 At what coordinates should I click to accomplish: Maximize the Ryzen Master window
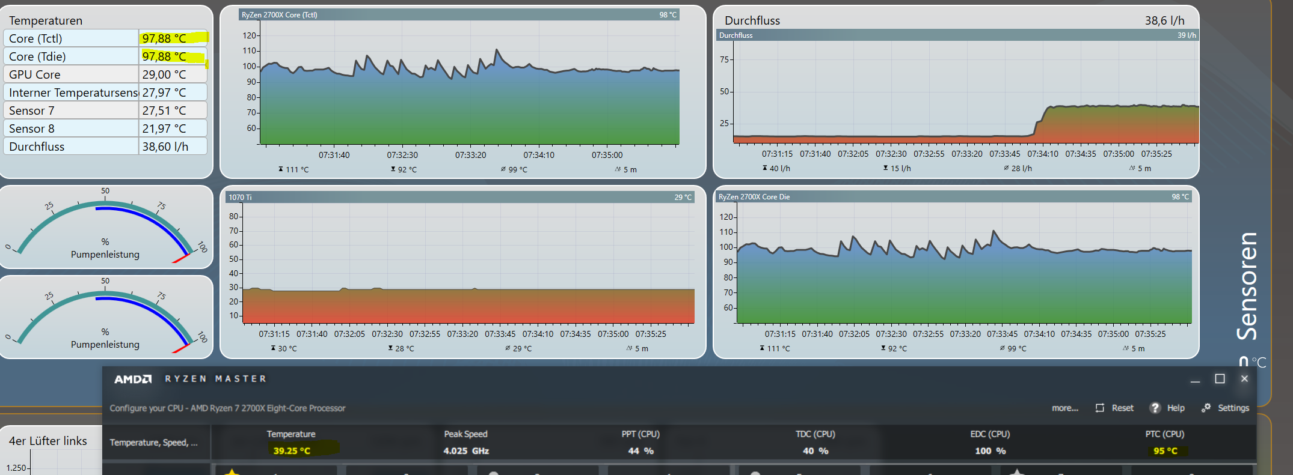click(1220, 379)
